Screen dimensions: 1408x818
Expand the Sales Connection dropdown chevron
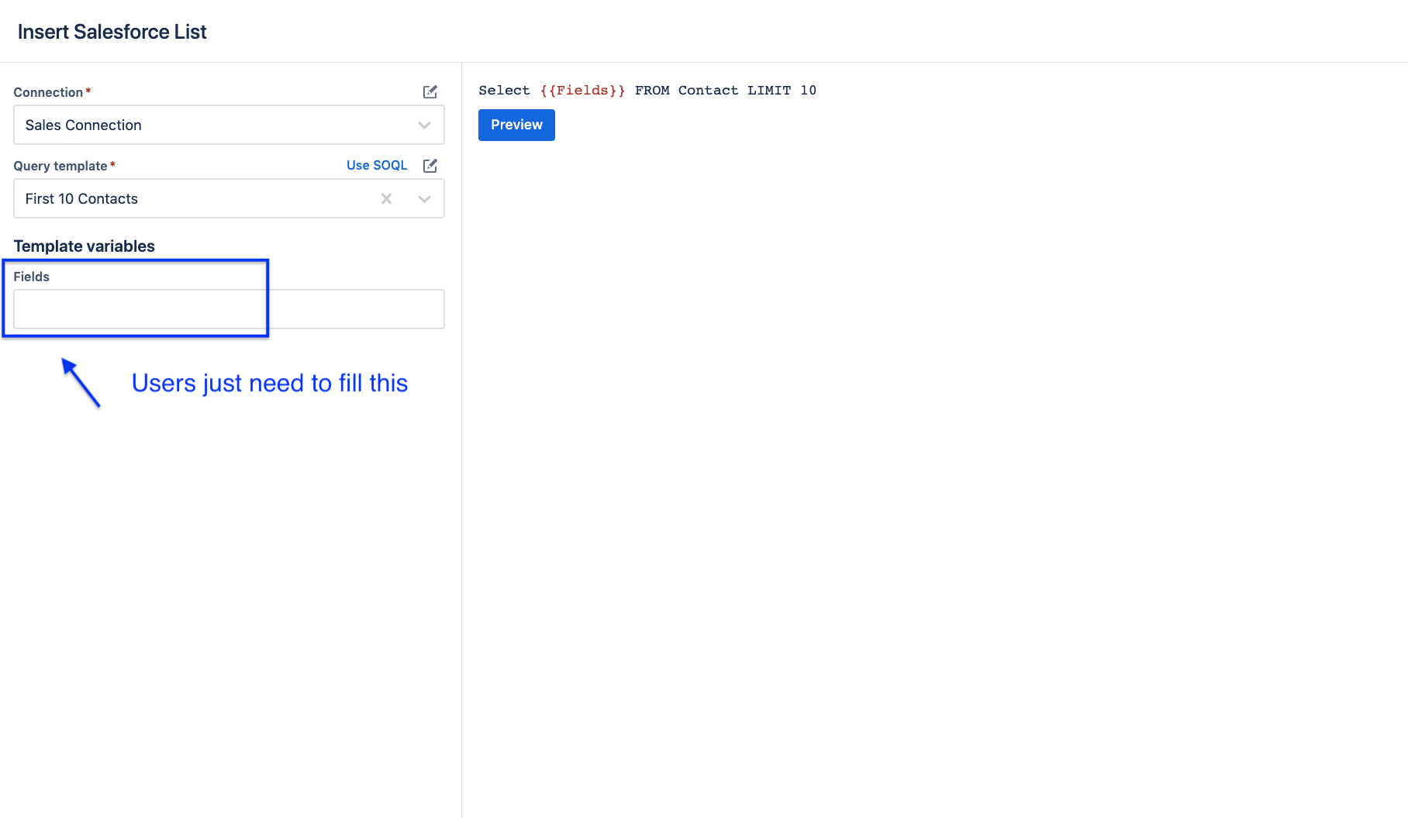(x=424, y=125)
